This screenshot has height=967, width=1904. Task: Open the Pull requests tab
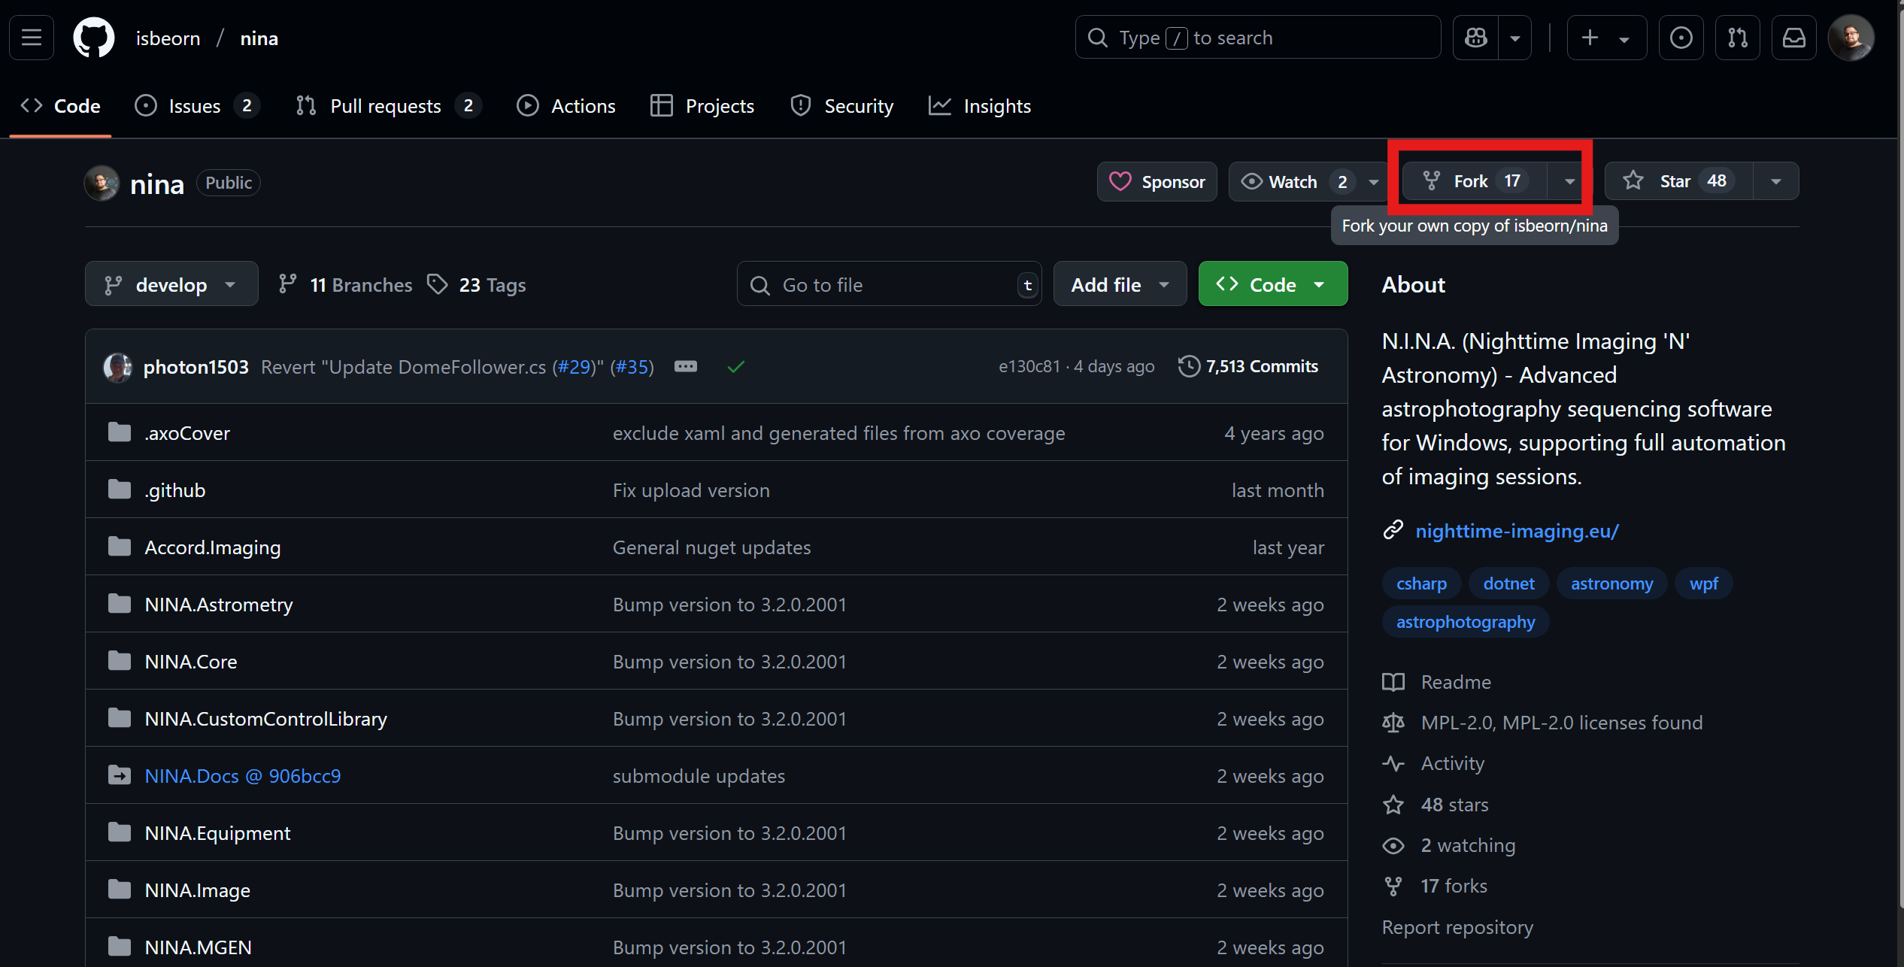click(388, 106)
